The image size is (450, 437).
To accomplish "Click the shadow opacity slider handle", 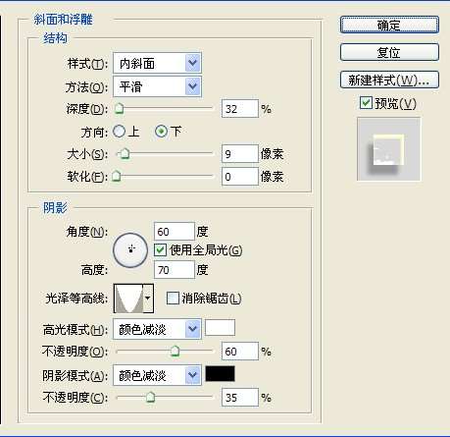I will coord(150,398).
